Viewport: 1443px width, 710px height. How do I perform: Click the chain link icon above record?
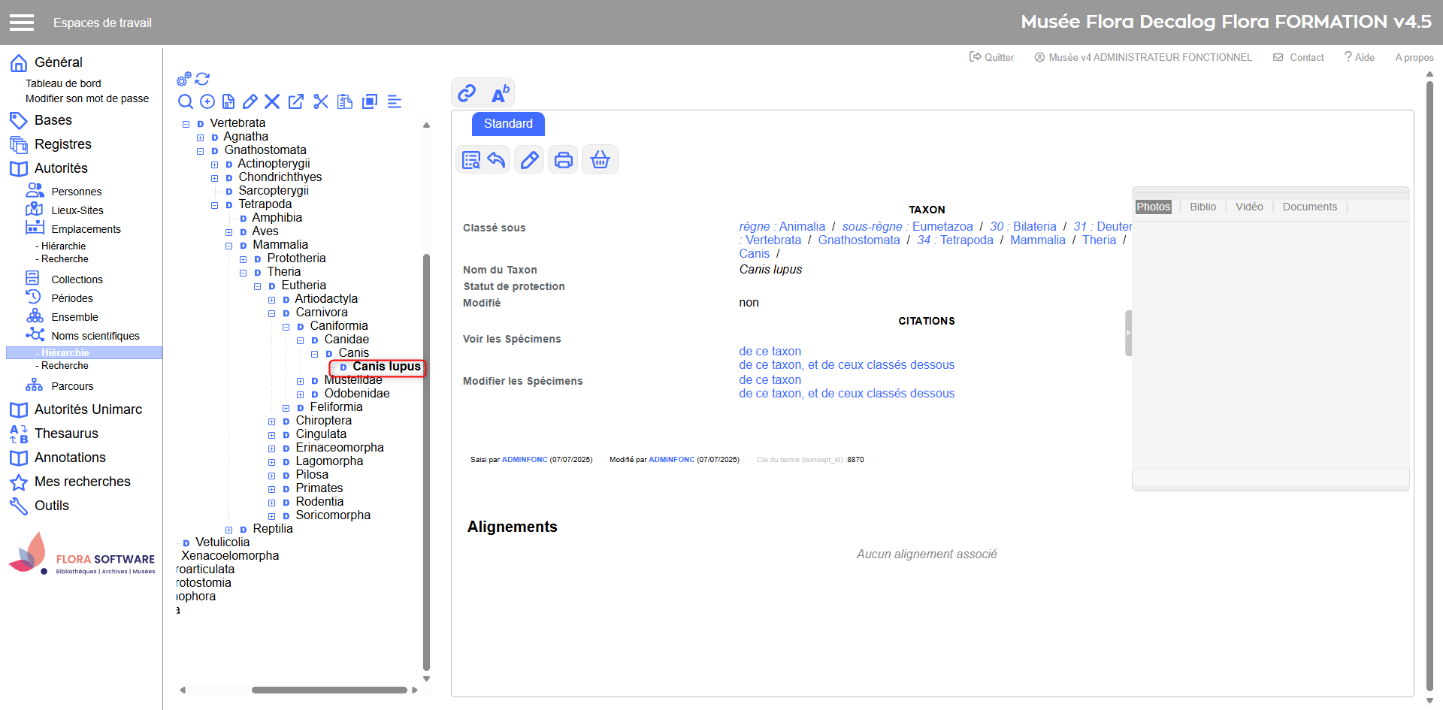tap(467, 93)
